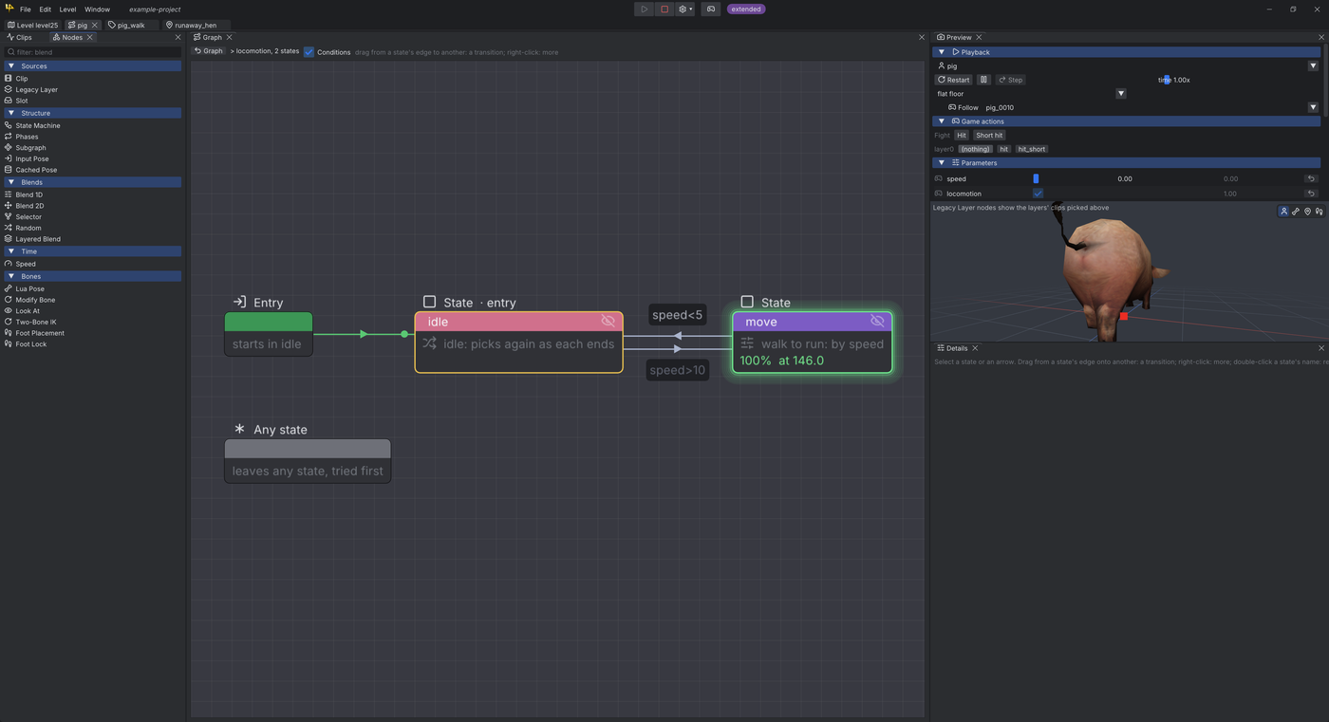The width and height of the screenshot is (1329, 722).
Task: Show the bone overlay in preview viewport
Action: [x=1296, y=212]
